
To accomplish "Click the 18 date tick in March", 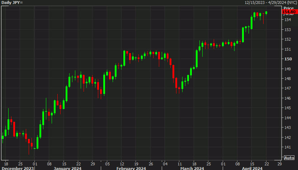I will [x=194, y=164].
